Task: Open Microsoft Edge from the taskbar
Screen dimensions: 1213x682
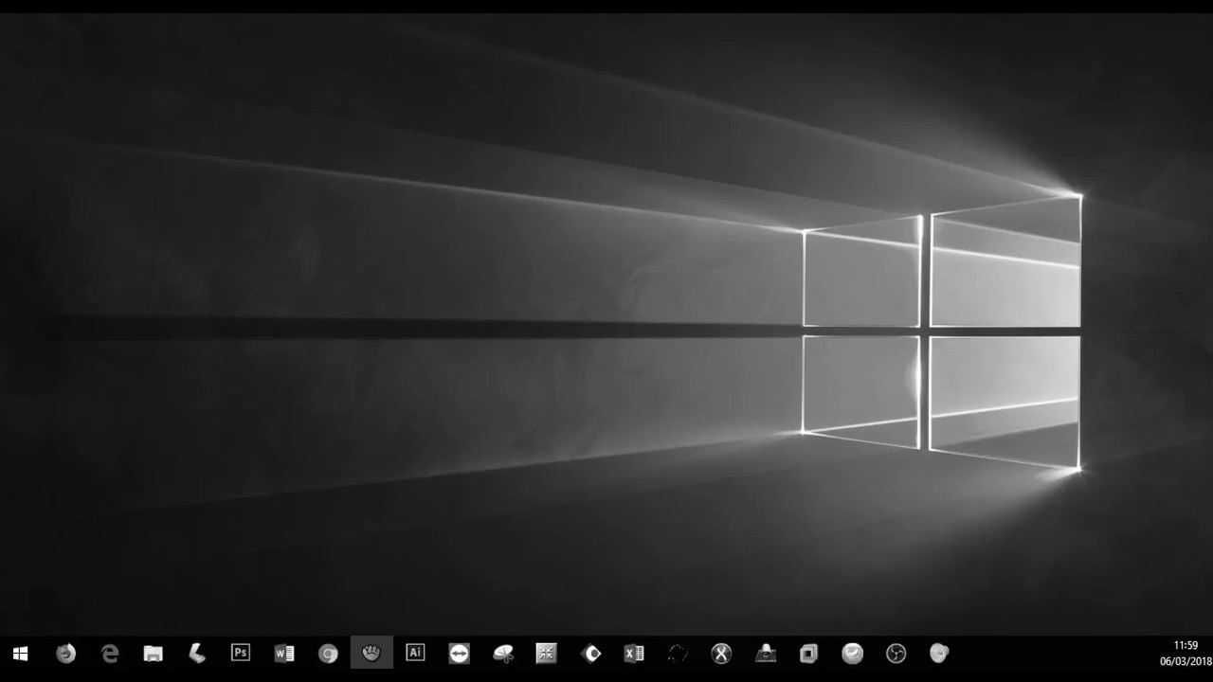Action: 110,654
